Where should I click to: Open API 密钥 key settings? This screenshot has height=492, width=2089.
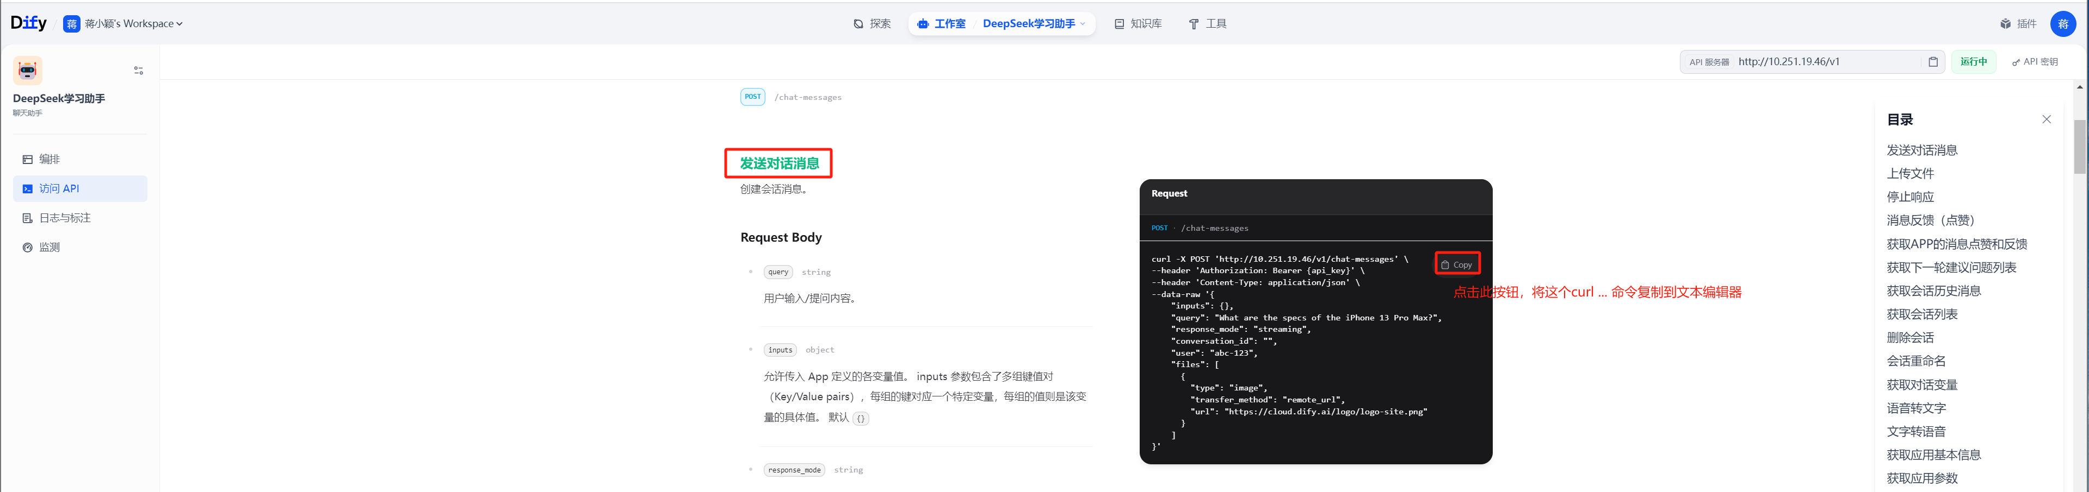[2036, 61]
